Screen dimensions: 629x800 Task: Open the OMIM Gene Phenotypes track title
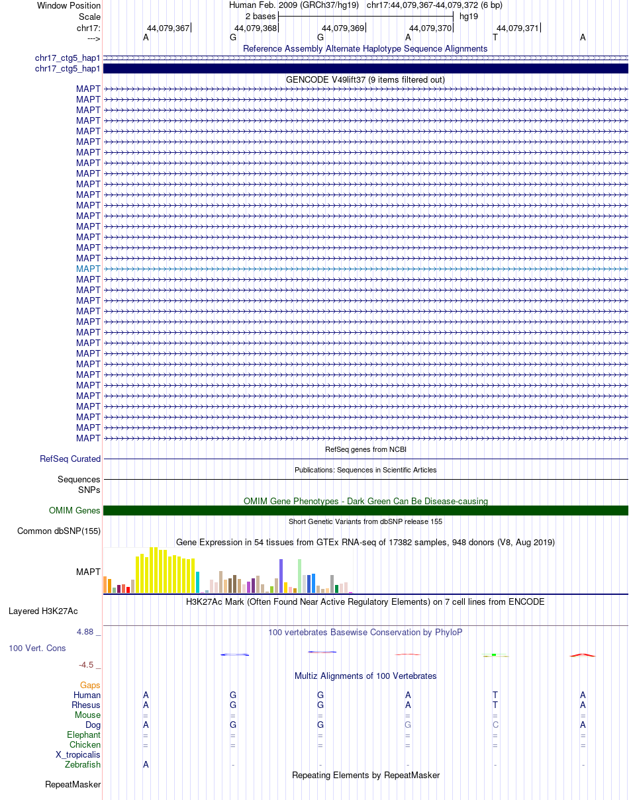[x=365, y=501]
